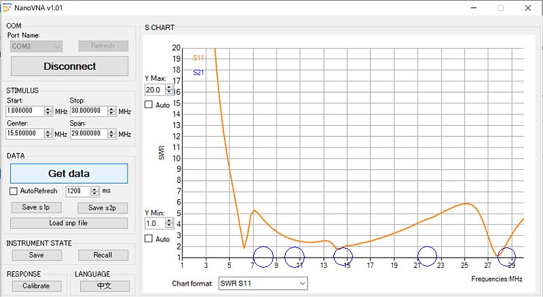Click Save s2p button

coord(102,207)
